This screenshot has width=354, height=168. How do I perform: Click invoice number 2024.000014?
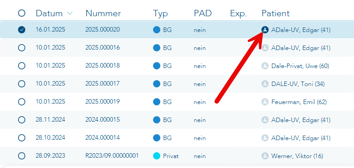pyautogui.click(x=102, y=138)
